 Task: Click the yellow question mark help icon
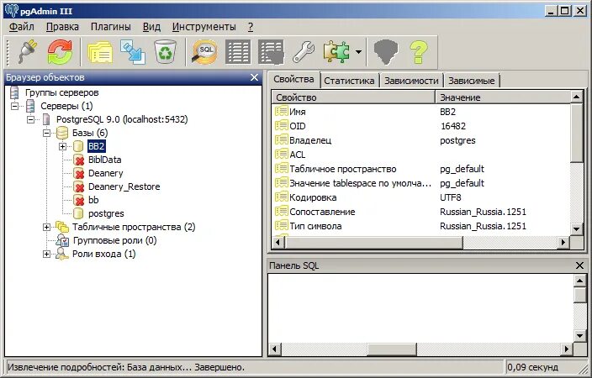418,52
